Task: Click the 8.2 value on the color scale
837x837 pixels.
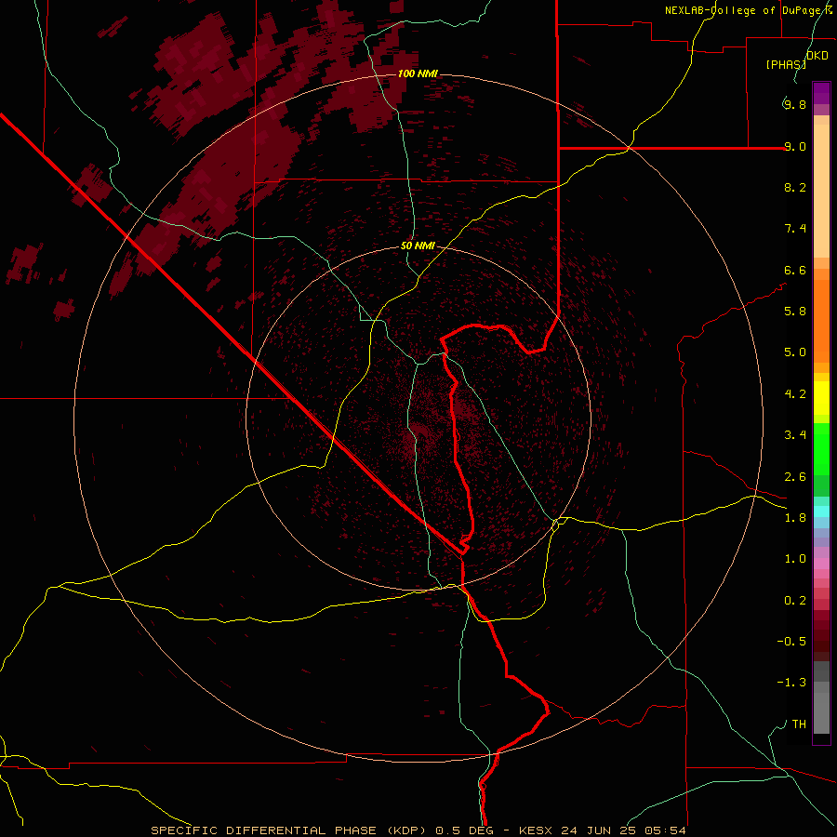Action: [795, 187]
